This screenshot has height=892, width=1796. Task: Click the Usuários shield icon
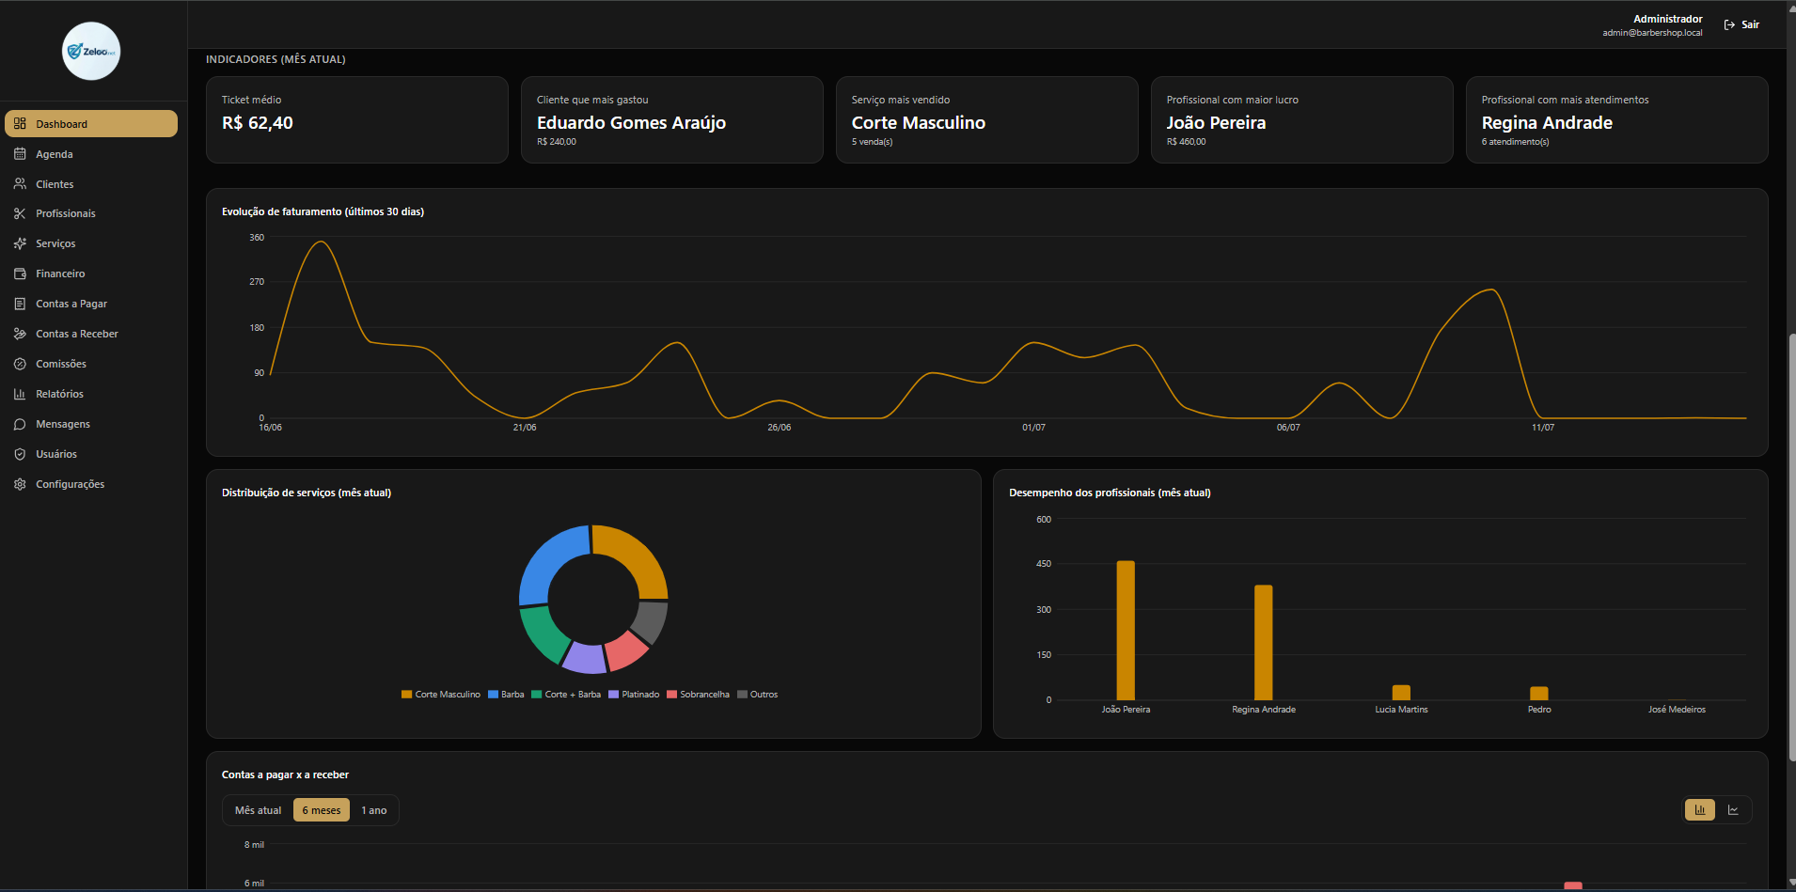[20, 454]
